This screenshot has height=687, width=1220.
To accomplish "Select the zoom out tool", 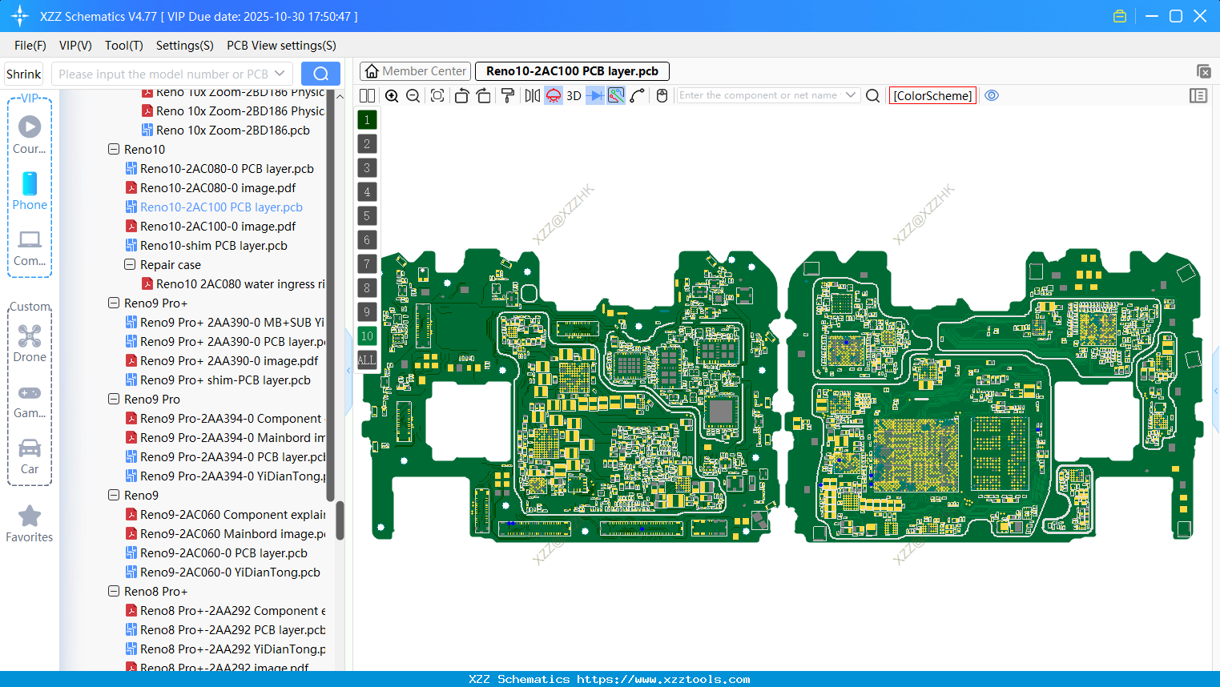I will [x=412, y=95].
